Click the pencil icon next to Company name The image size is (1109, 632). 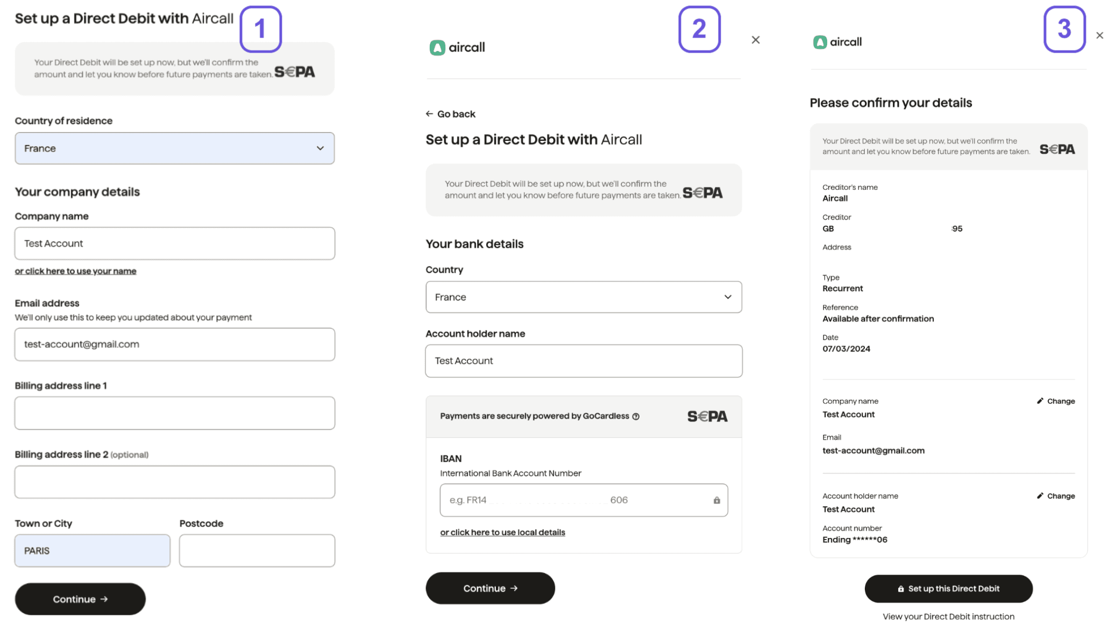(x=1040, y=401)
